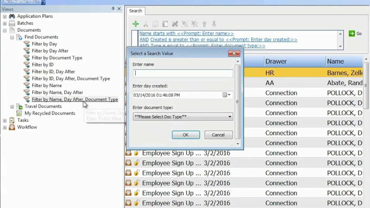Click the Workflow icon in Views
370x208 pixels.
[12, 127]
